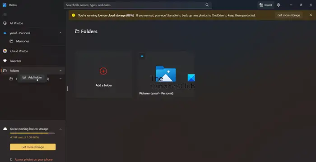
Task: Click OneDrive cloud badge on Pictures tile
Action: (x=142, y=56)
